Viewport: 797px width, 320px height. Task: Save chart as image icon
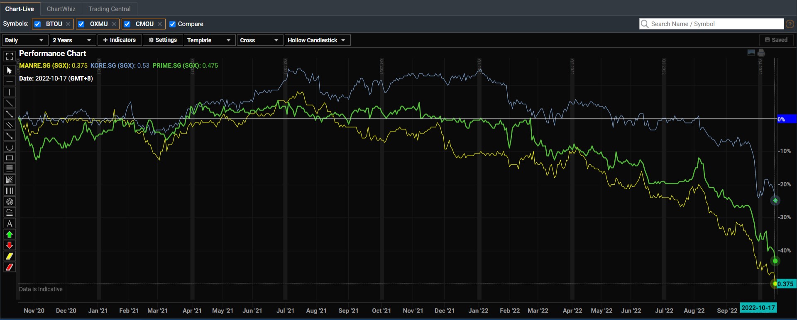tap(751, 53)
